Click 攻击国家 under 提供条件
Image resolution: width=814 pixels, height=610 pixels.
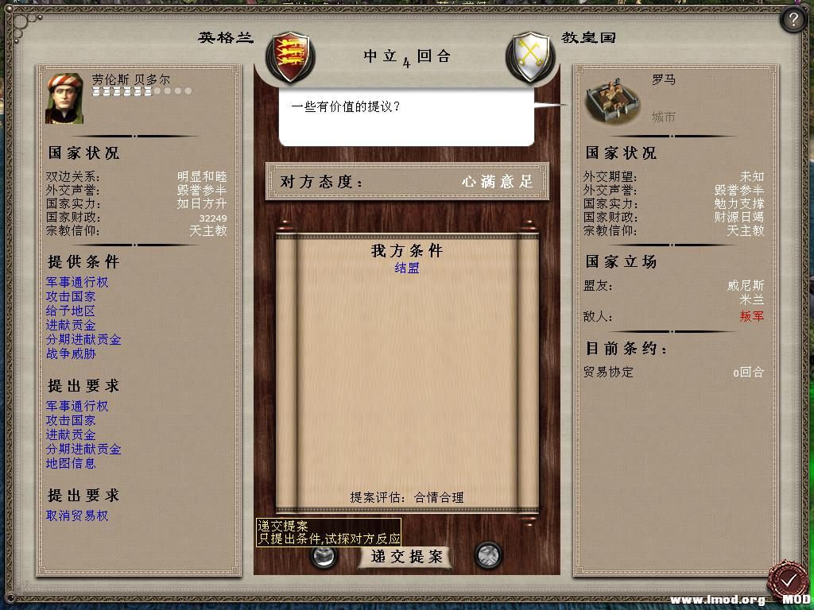[71, 297]
